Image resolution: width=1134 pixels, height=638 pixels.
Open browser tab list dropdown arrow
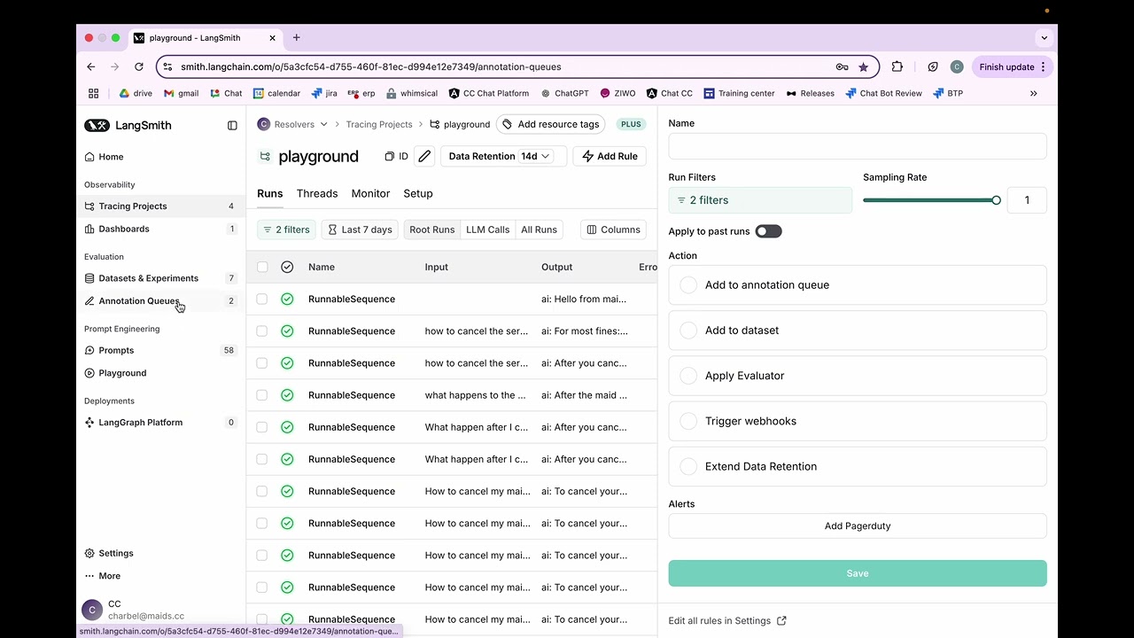pos(1045,38)
